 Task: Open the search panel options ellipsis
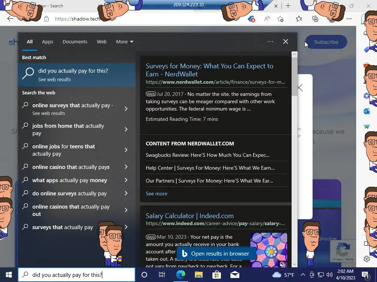[270, 41]
